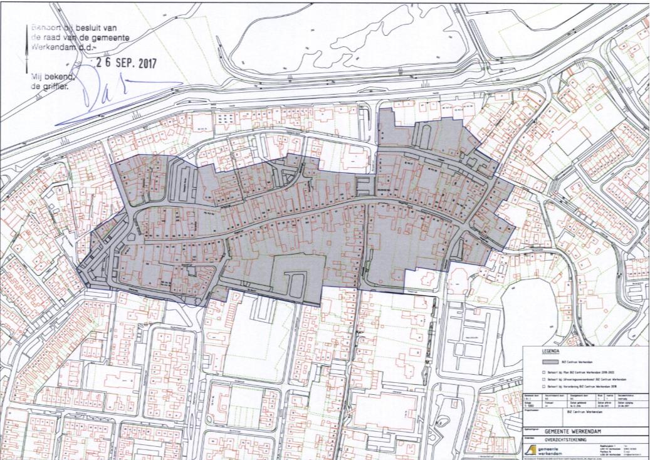Viewport: 650px width, 460px height.
Task: Select the OVERZICHTSTEKENING drawing title
Action: click(565, 441)
